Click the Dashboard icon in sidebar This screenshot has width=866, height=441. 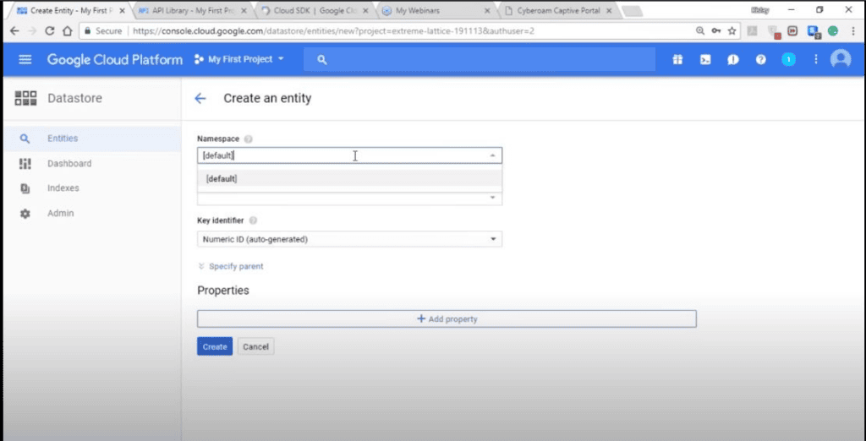pyautogui.click(x=25, y=163)
